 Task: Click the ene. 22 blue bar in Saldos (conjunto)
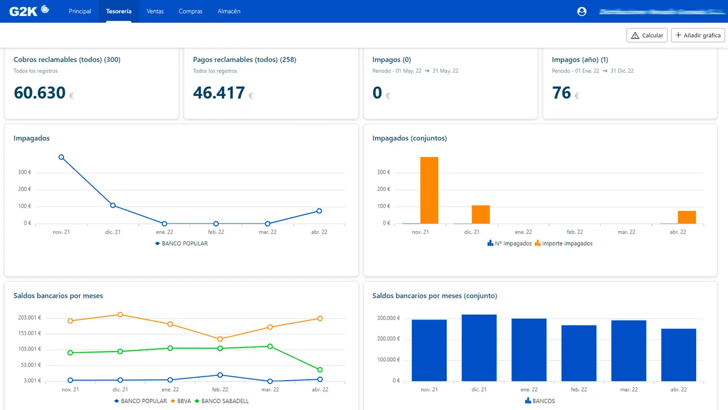[x=529, y=350]
